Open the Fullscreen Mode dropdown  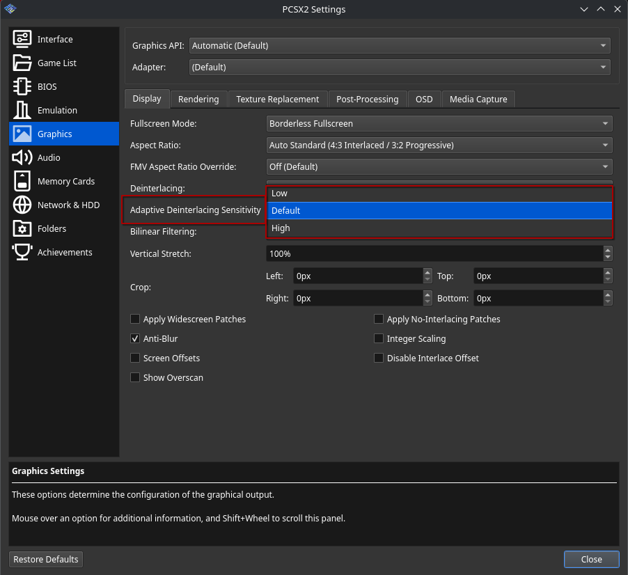pyautogui.click(x=439, y=124)
